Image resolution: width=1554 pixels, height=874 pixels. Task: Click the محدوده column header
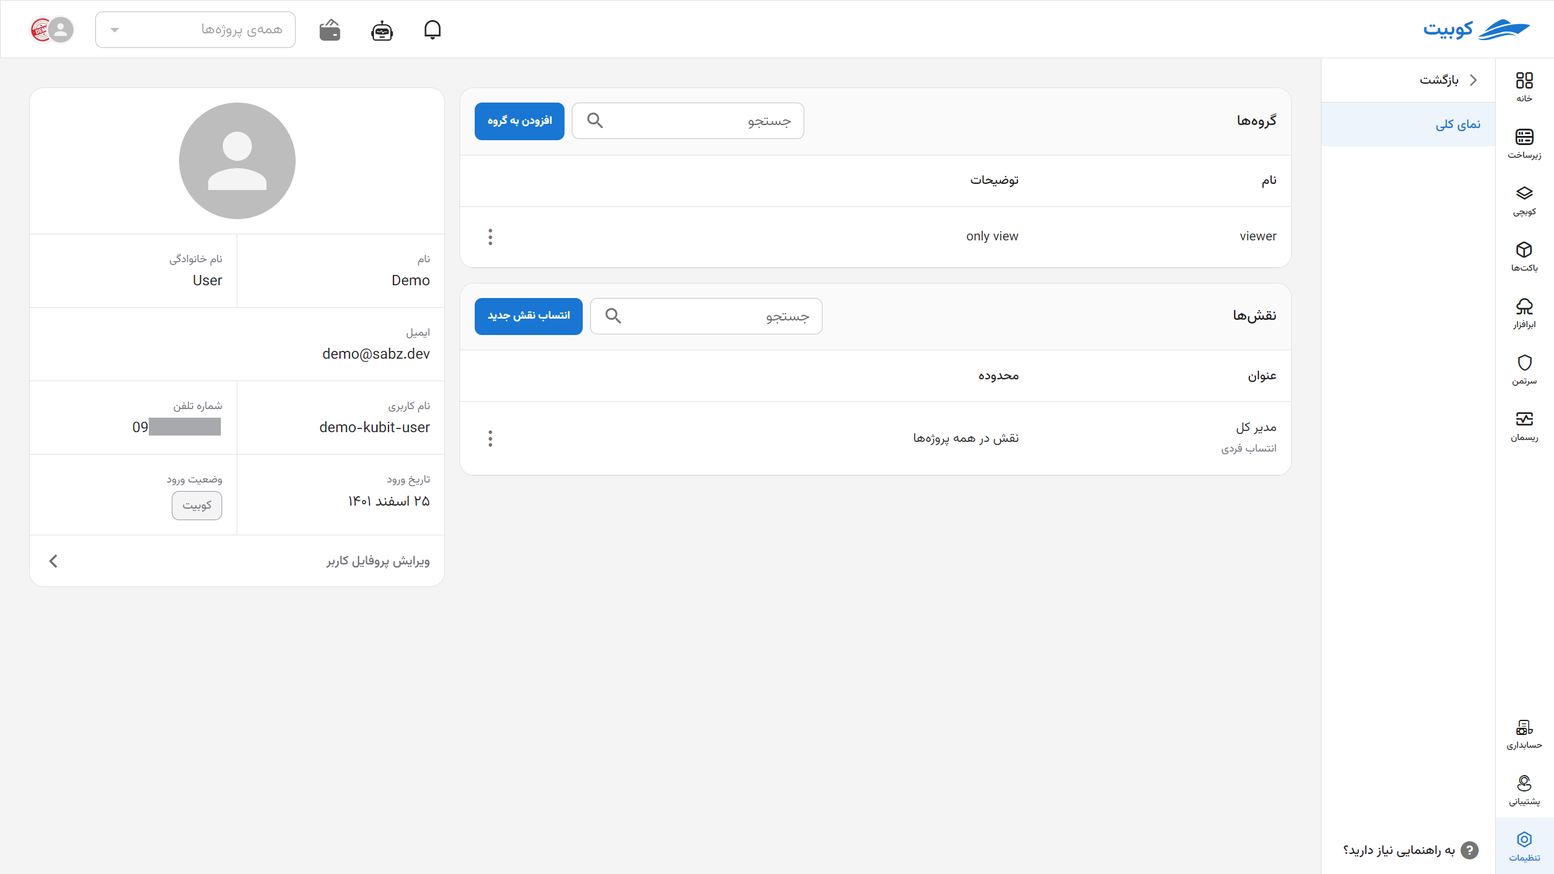999,376
